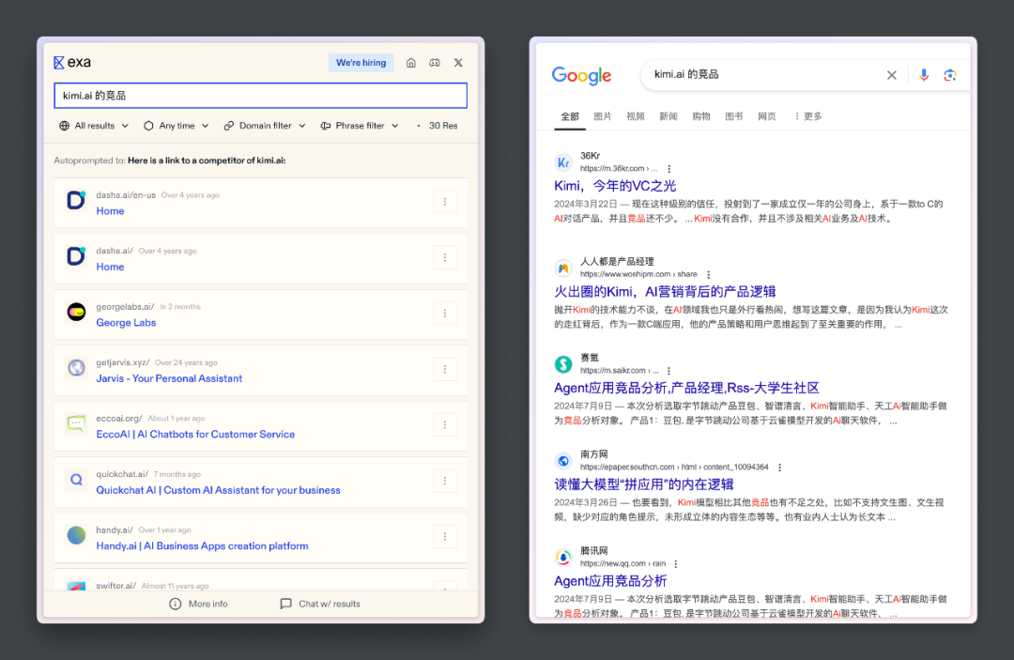
Task: Click the Google logo
Action: (x=581, y=76)
